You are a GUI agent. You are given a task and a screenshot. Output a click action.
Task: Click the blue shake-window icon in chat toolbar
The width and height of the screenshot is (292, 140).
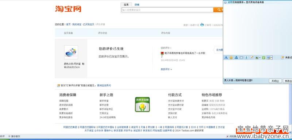coord(236,58)
